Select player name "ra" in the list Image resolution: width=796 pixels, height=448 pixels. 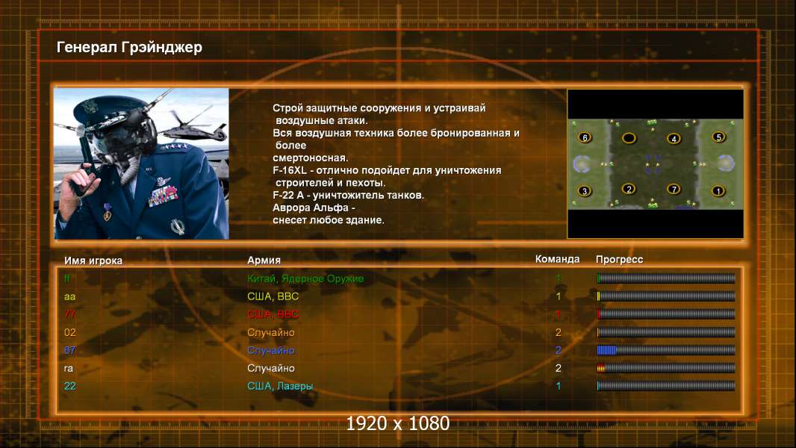pyautogui.click(x=69, y=368)
